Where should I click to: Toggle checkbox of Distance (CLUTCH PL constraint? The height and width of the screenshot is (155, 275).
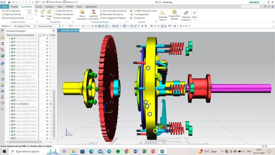[12, 138]
